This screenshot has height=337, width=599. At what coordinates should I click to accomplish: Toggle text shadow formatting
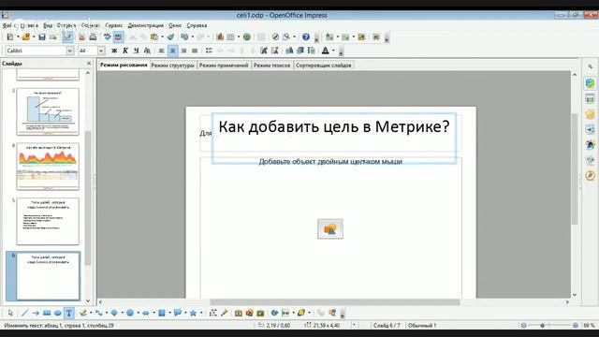click(x=147, y=51)
